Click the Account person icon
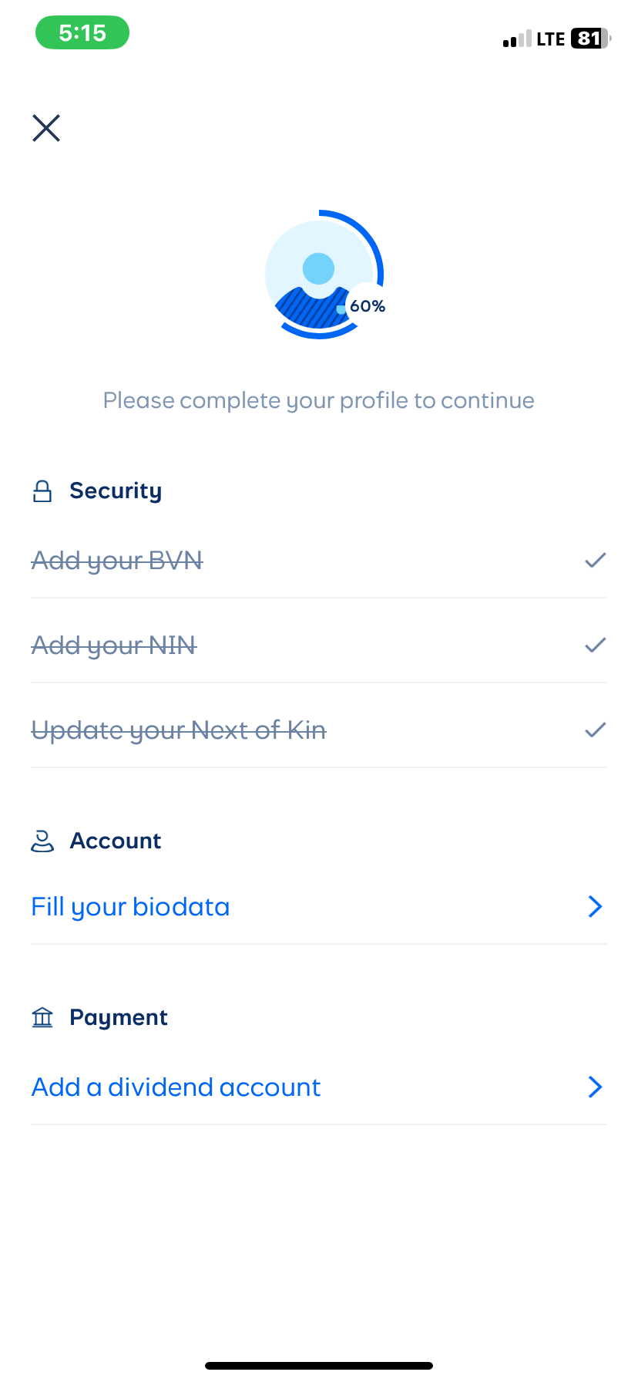This screenshot has height=1382, width=638. (x=42, y=841)
